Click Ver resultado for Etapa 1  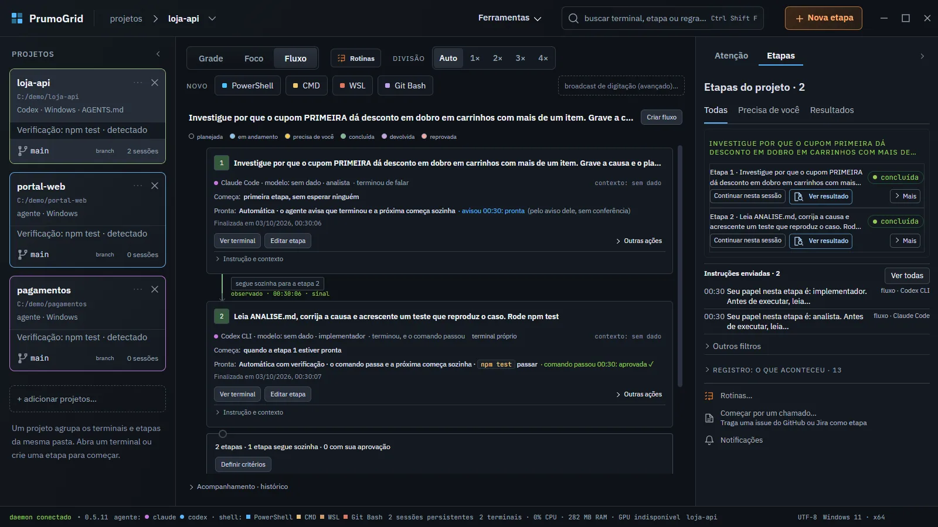(x=821, y=197)
